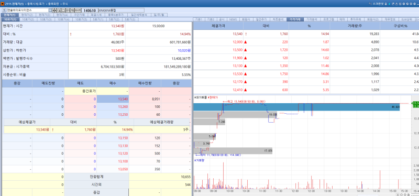The width and height of the screenshot is (419, 196).
Task: Open the 프로그램 tab
Action: (329, 19)
